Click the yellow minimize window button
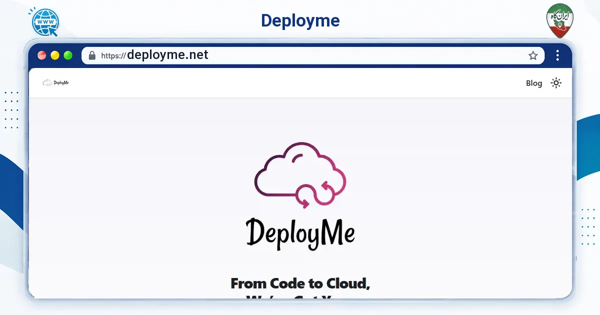The image size is (600, 315). click(x=55, y=55)
